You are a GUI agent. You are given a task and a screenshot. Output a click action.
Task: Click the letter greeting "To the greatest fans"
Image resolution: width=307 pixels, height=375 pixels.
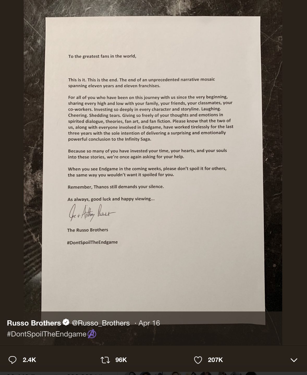[x=102, y=56]
